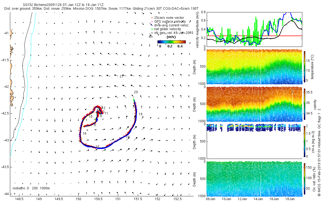
Task: Click the '-42' latitude tick
Action: pyautogui.click(x=6, y=87)
